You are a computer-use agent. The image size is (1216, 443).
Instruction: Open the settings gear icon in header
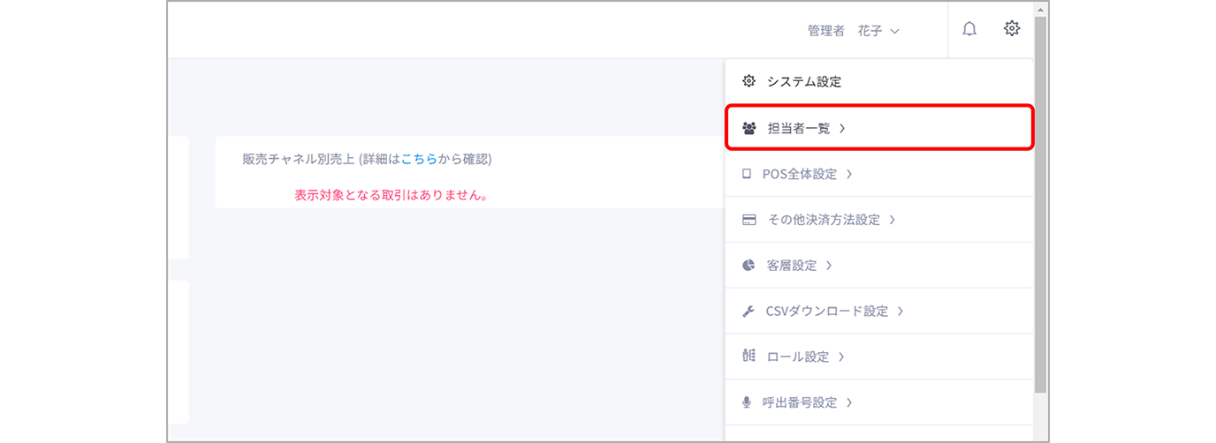pos(1012,29)
